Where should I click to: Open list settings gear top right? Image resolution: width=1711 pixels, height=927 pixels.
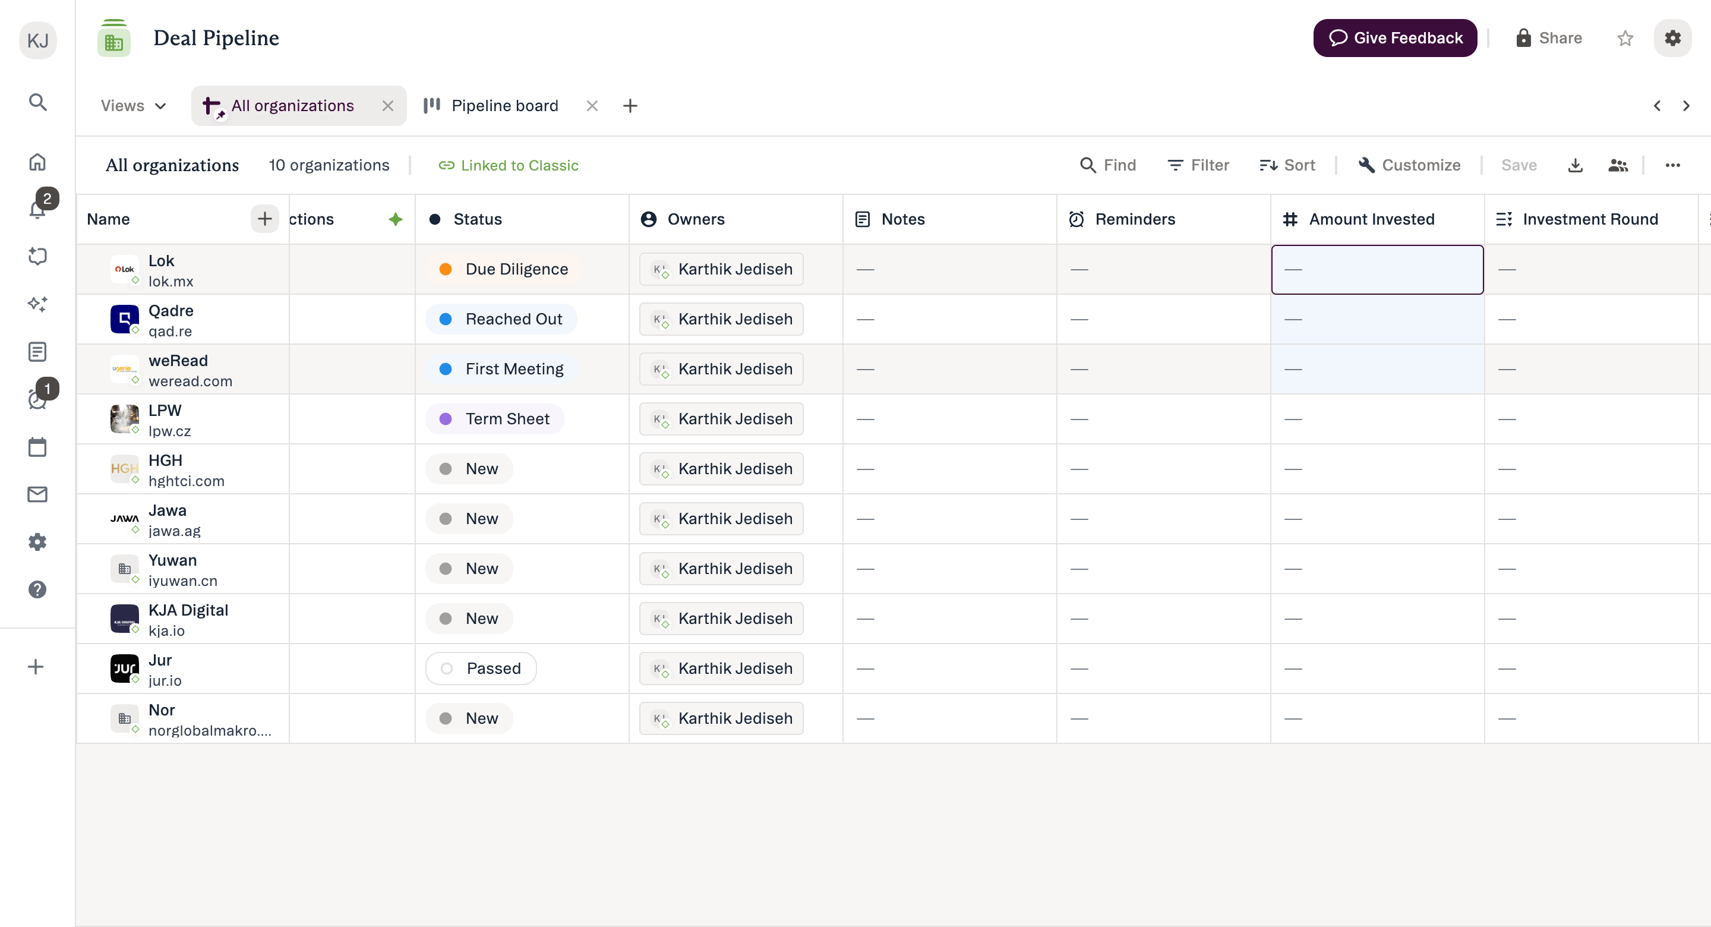click(1672, 38)
